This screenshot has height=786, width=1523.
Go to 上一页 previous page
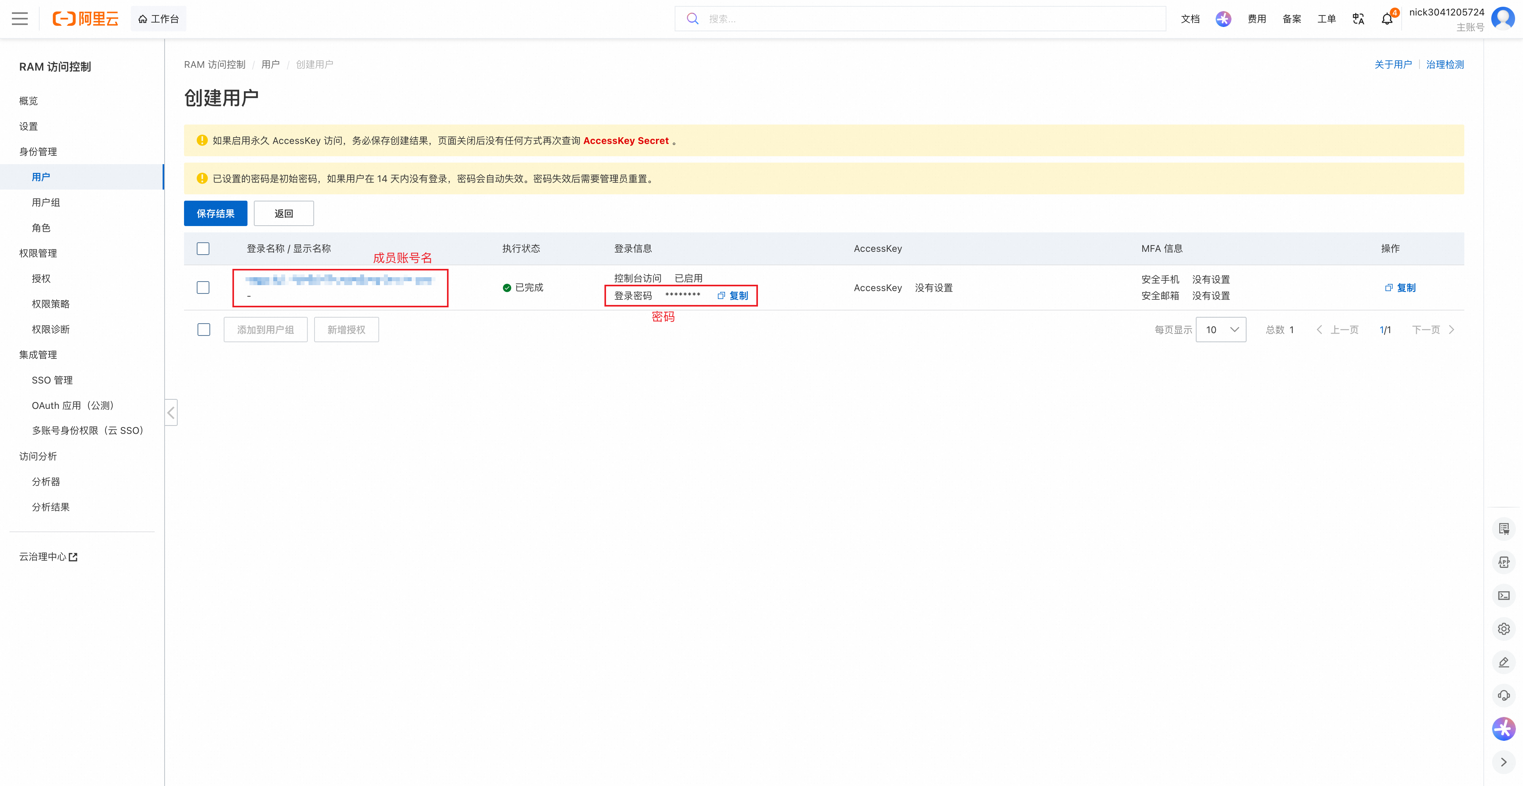(1337, 330)
